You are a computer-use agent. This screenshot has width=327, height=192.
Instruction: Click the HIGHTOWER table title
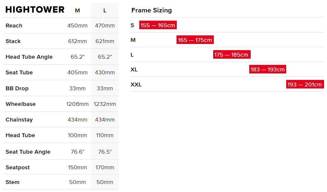[35, 10]
